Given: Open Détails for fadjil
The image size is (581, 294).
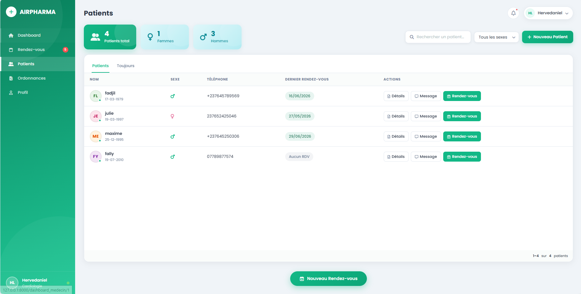Looking at the screenshot, I should [396, 96].
